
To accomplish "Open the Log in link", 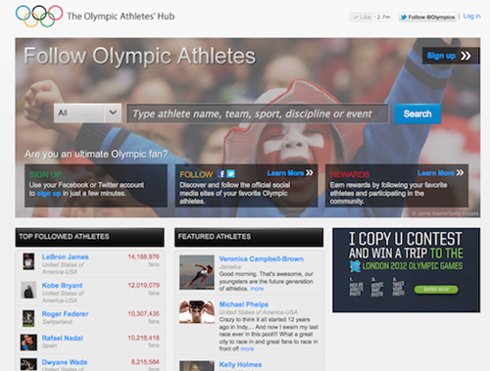I will pos(471,16).
